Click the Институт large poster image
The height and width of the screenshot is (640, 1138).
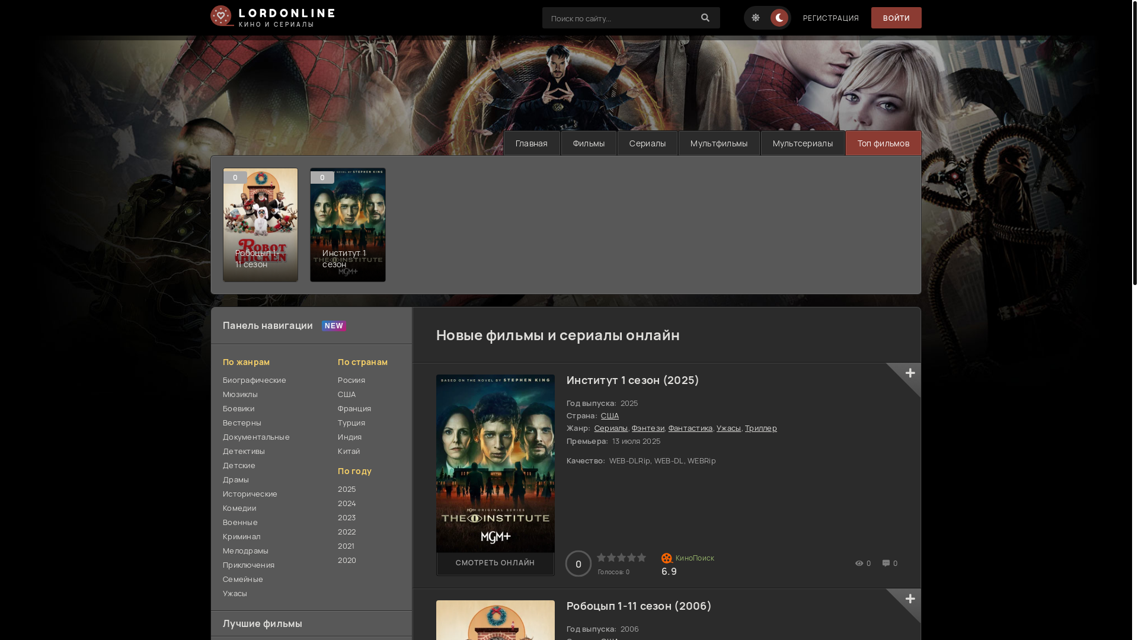click(x=496, y=463)
